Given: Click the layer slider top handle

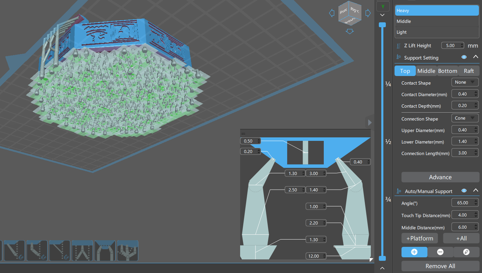Looking at the screenshot, I should pyautogui.click(x=382, y=25).
